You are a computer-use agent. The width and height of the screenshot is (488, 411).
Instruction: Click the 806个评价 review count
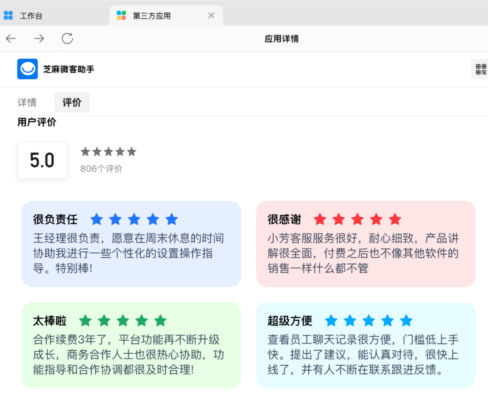(x=101, y=169)
